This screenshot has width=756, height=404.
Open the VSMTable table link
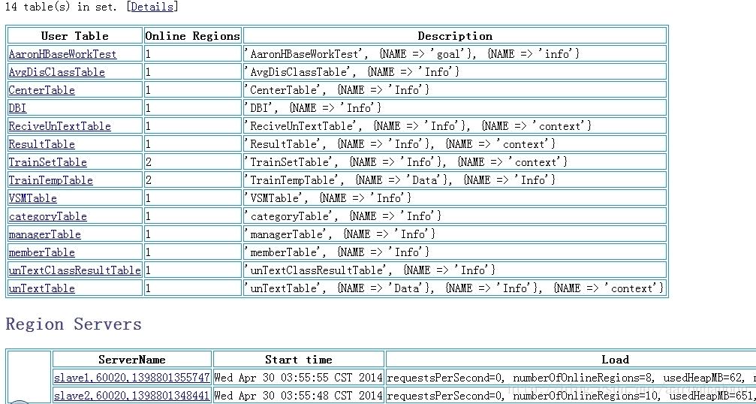pos(33,198)
